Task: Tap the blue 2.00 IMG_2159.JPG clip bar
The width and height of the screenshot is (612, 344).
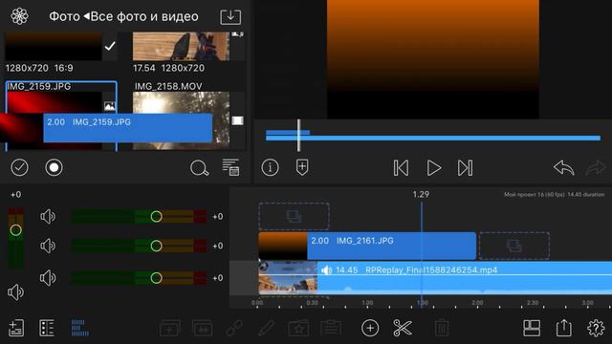Action: pos(127,127)
